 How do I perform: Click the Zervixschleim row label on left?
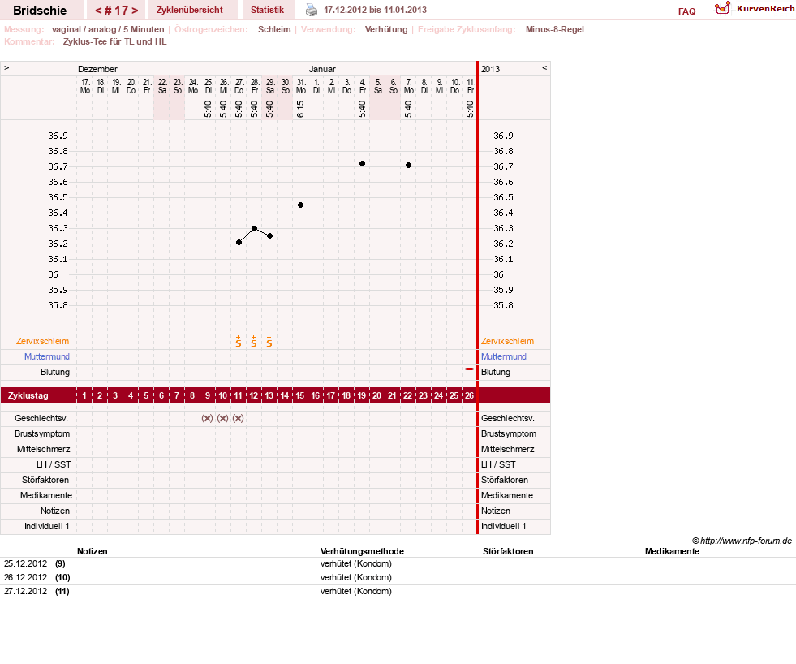(x=43, y=341)
